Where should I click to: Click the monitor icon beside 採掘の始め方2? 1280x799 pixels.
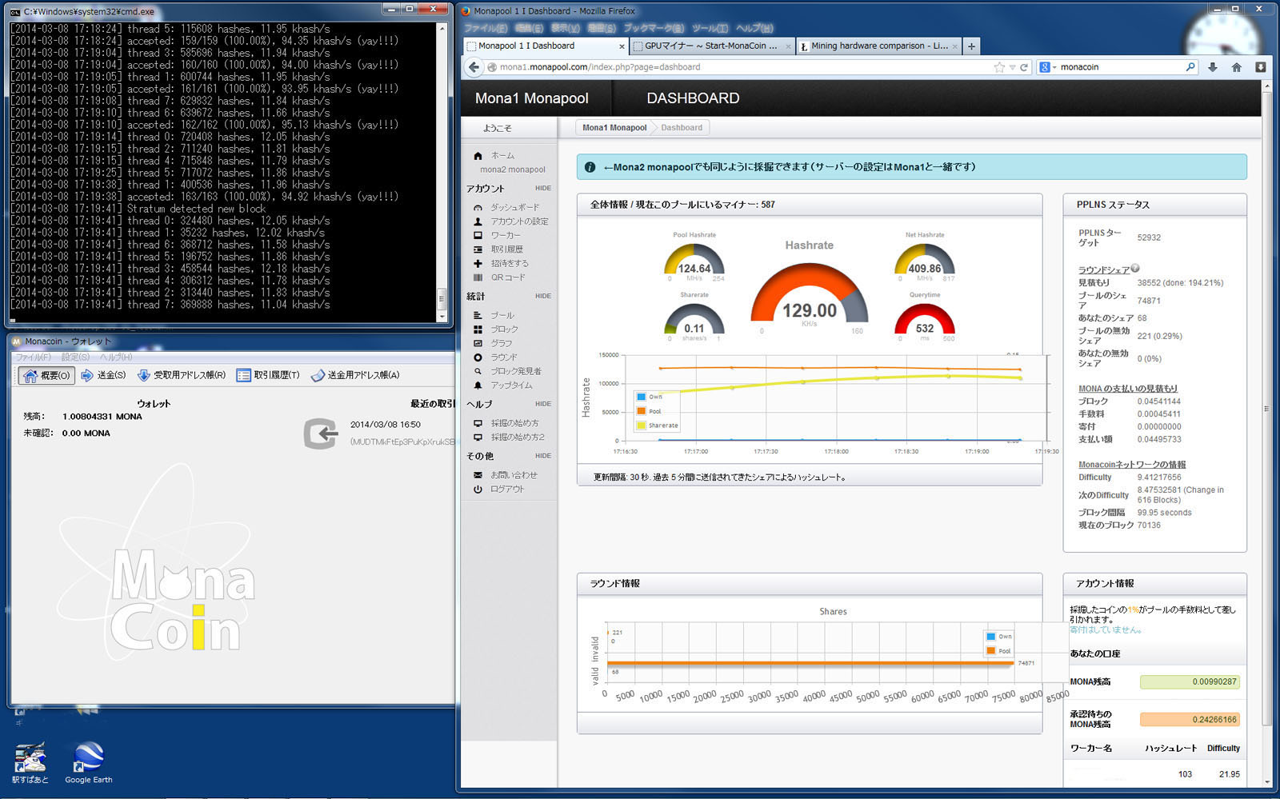478,437
